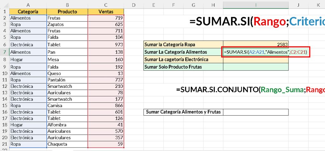
Task: Click the row 21 header
Action: click(x=4, y=144)
